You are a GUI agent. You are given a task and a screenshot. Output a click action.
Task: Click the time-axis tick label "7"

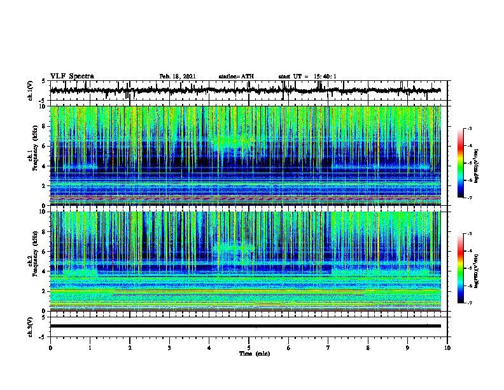click(x=328, y=348)
